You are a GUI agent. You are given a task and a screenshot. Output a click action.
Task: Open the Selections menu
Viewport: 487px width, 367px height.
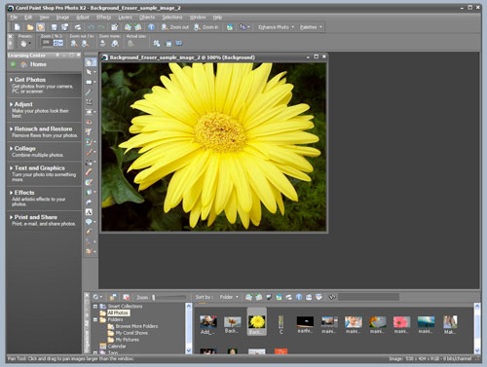172,18
